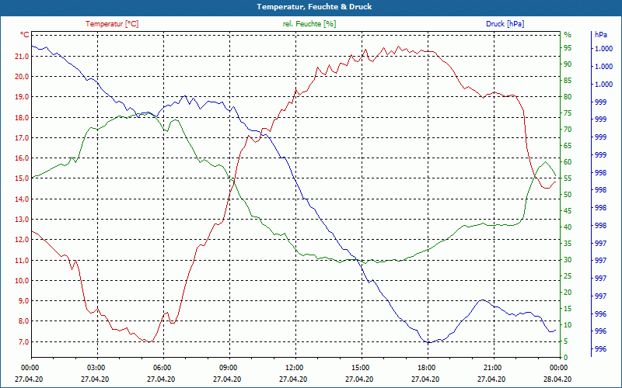The width and height of the screenshot is (622, 388).
Task: Click the '60' humidity axis value
Action: [x=568, y=162]
